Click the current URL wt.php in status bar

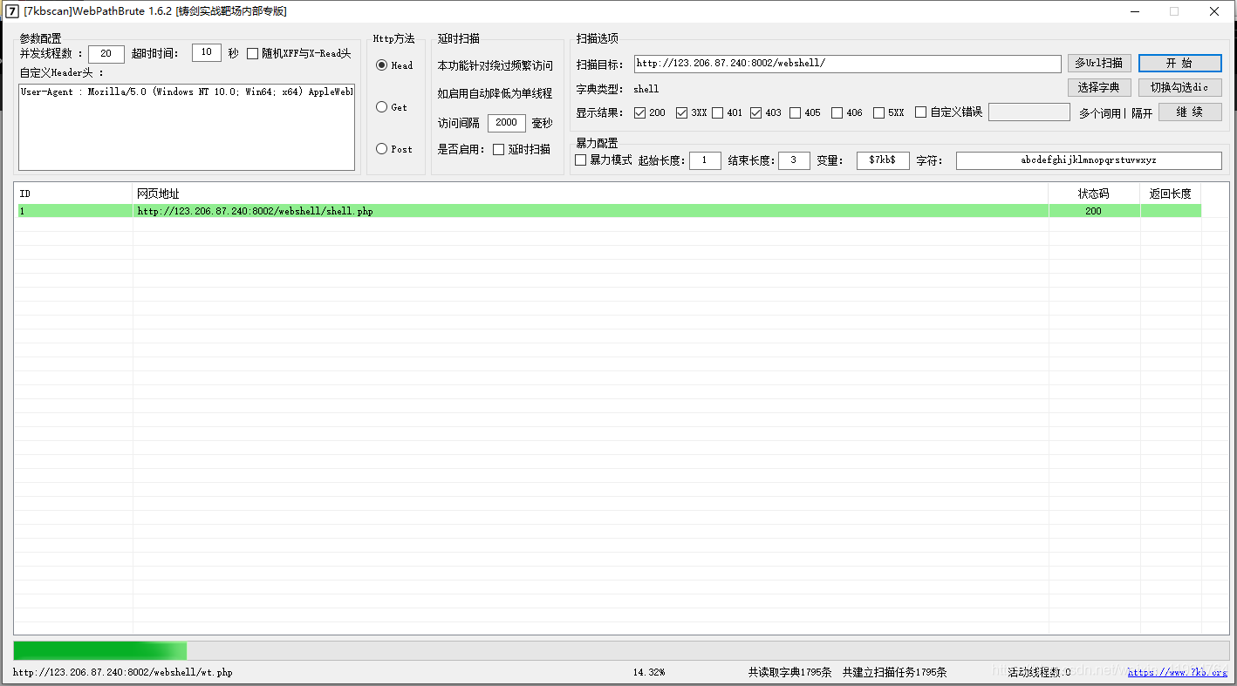point(123,672)
